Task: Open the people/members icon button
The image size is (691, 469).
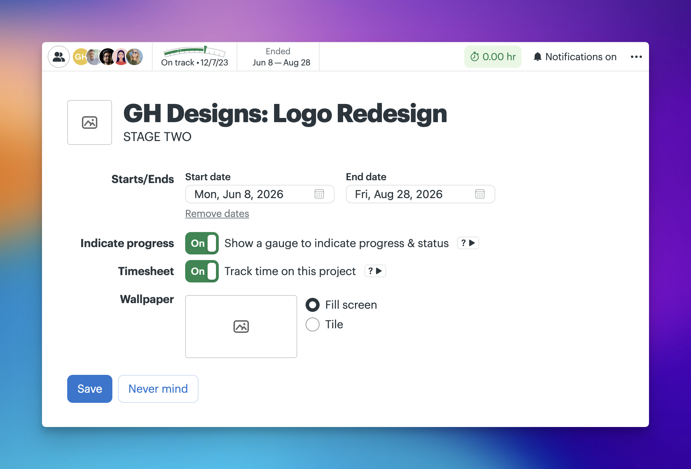Action: 59,57
